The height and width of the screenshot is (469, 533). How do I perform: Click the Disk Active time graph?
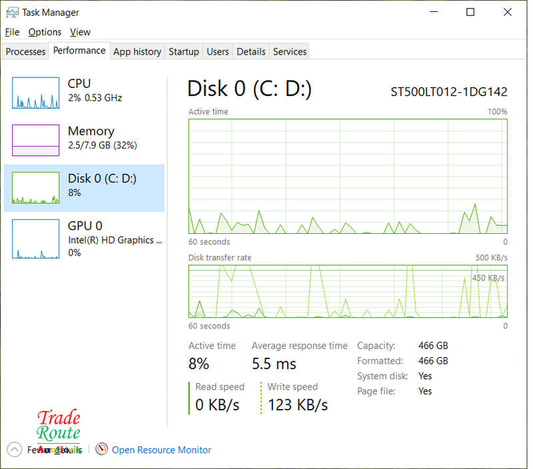(347, 176)
